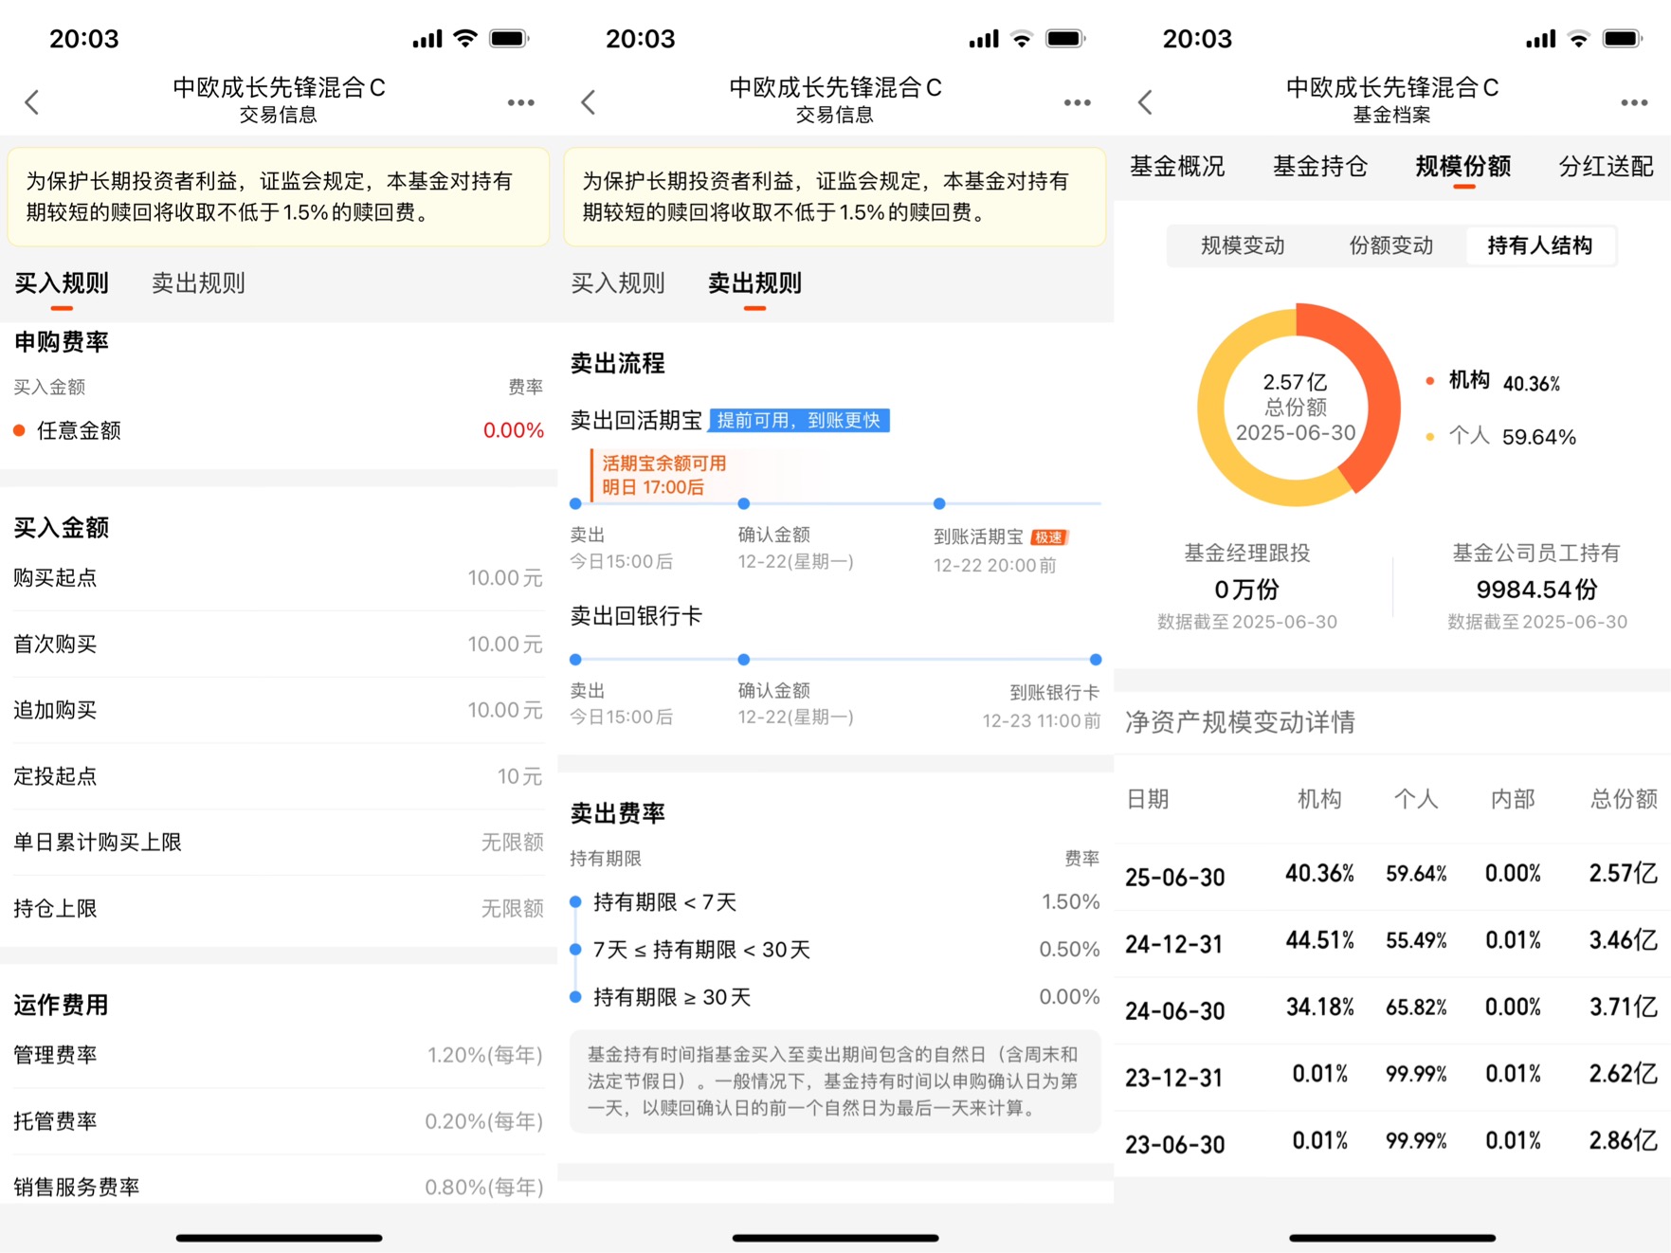This screenshot has width=1671, height=1253.
Task: Tap the 基金公司员工持有 9984.54份 stat
Action: [x=1537, y=586]
